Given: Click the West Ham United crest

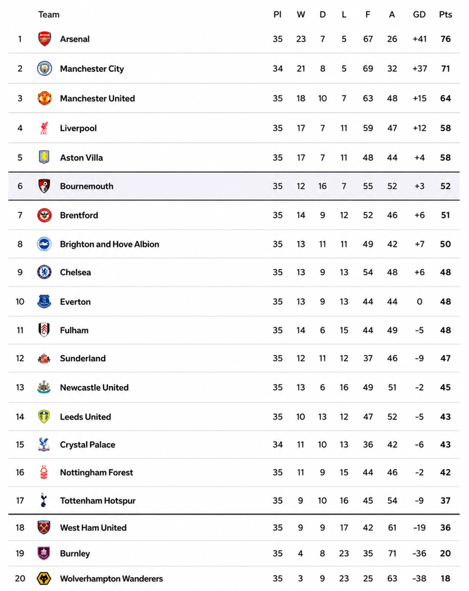Looking at the screenshot, I should click(x=44, y=527).
